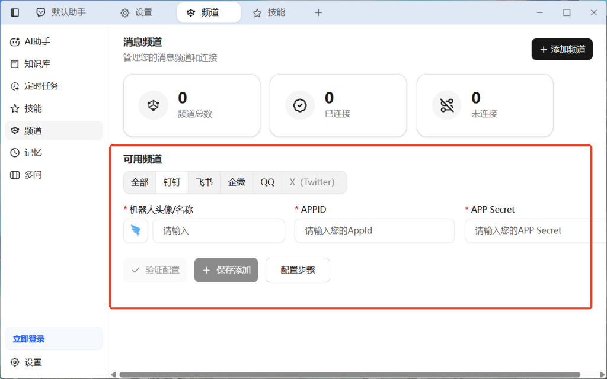The image size is (607, 379).
Task: Switch to the 技能 tab at the top
Action: coord(268,12)
